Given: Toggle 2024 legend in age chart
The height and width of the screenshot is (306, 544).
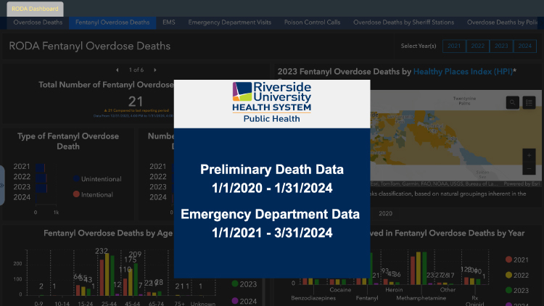Looking at the screenshot, I should coord(244,301).
